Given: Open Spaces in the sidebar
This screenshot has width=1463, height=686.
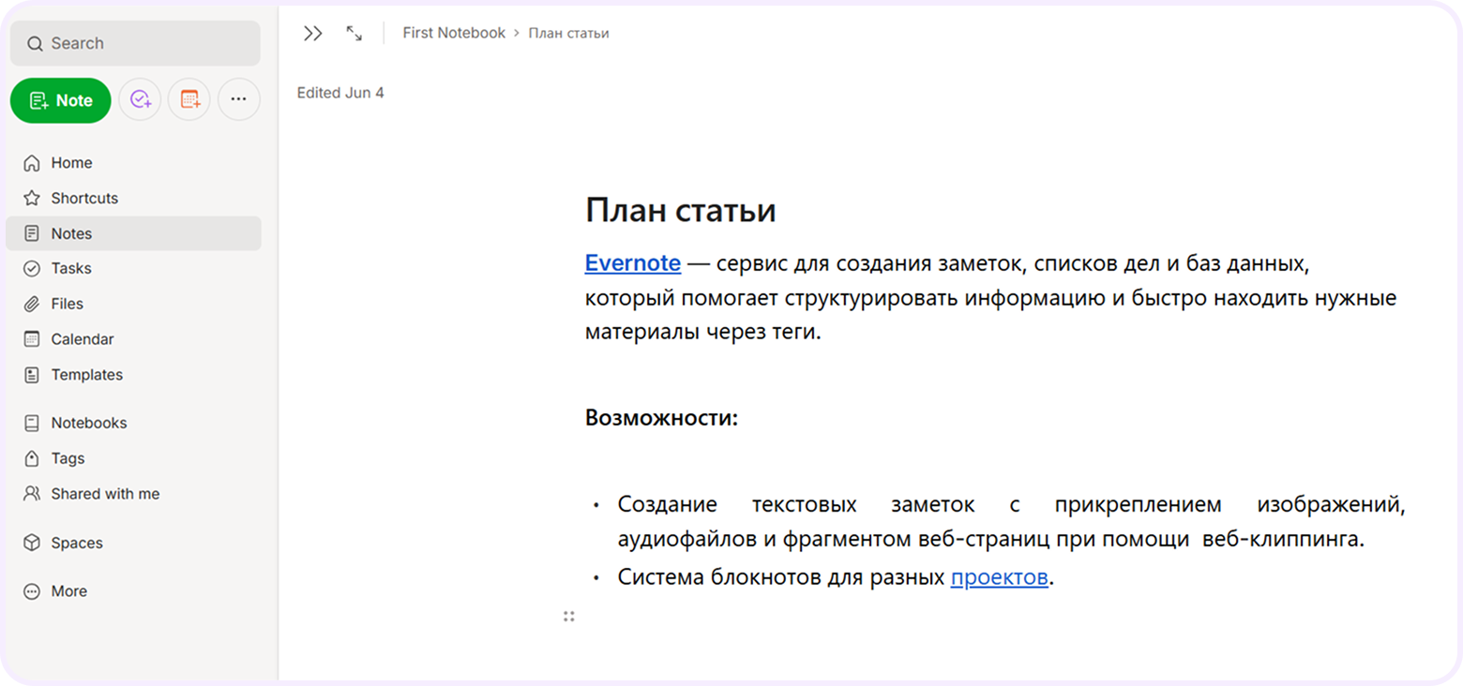Looking at the screenshot, I should pos(133,544).
